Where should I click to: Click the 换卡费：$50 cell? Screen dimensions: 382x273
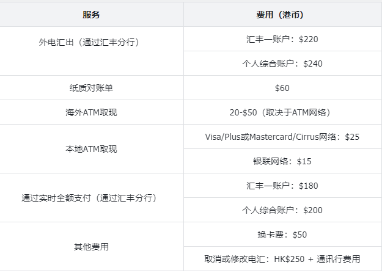click(282, 235)
